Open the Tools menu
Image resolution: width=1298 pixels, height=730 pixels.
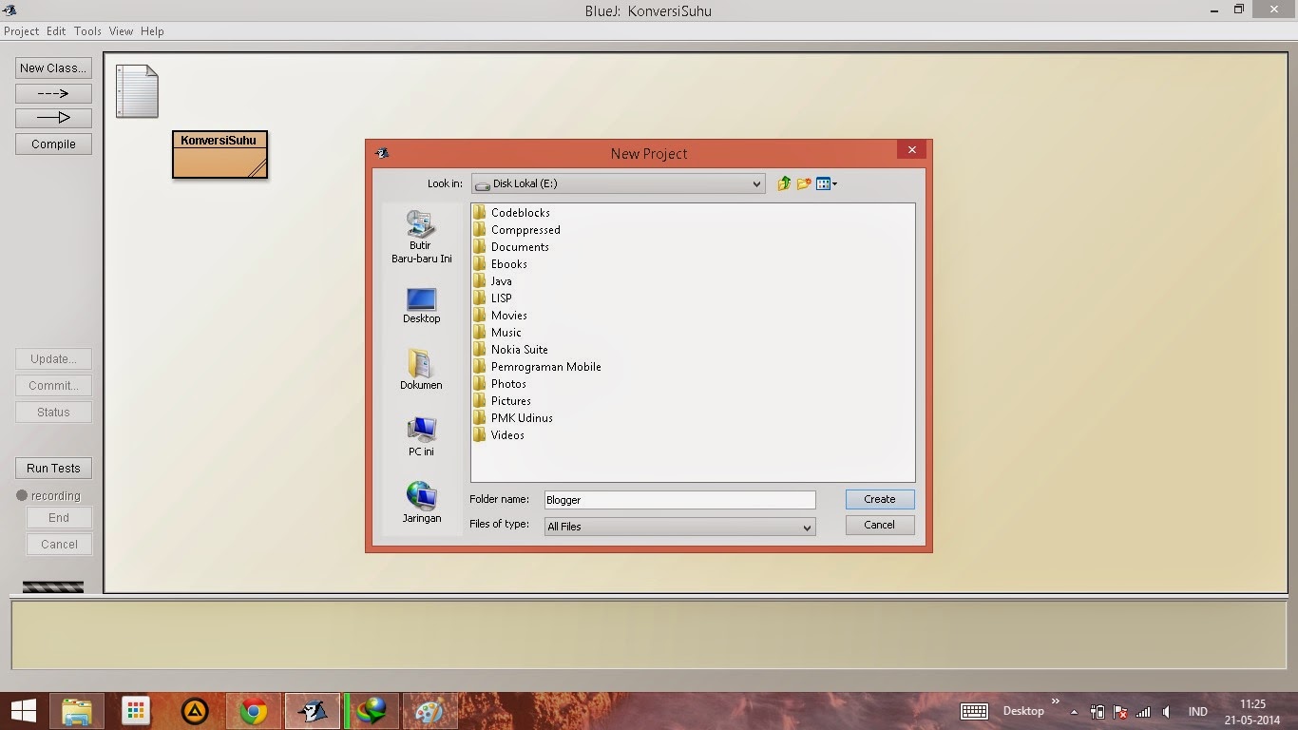pyautogui.click(x=87, y=31)
